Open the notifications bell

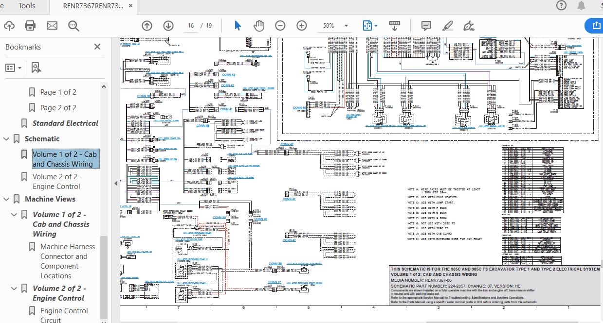(x=582, y=6)
